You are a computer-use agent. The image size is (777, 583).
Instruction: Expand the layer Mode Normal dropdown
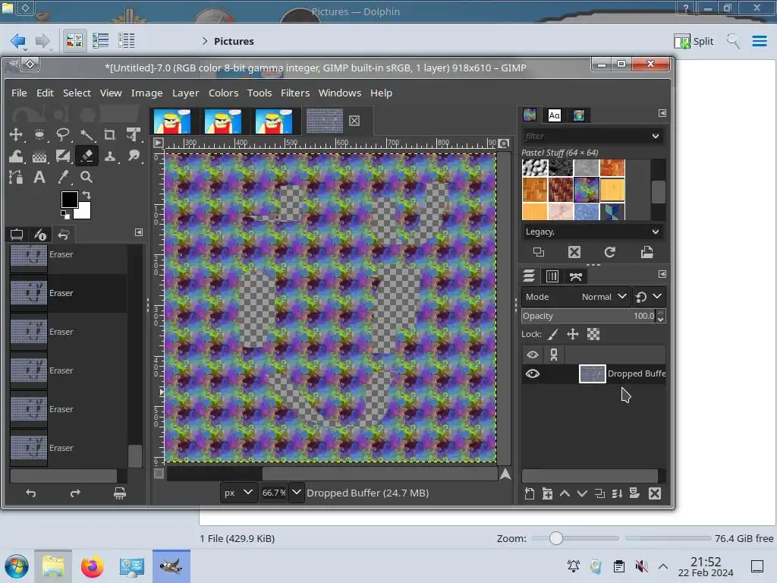[576, 297]
